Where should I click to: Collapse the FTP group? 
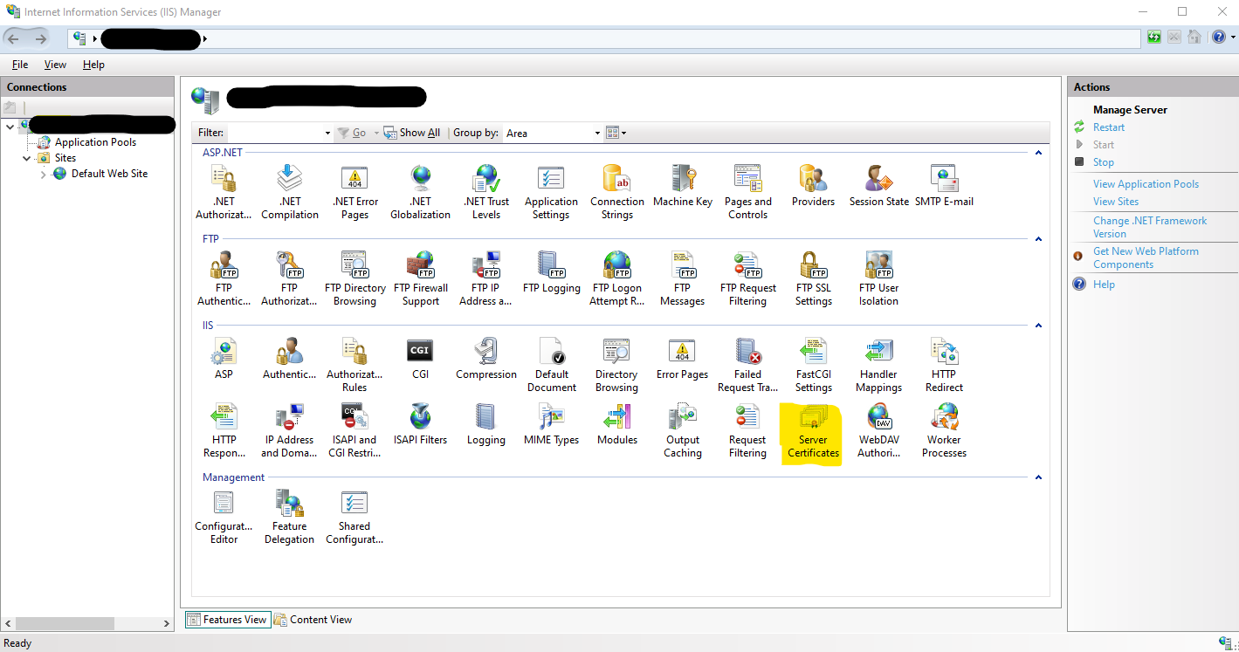(1038, 239)
